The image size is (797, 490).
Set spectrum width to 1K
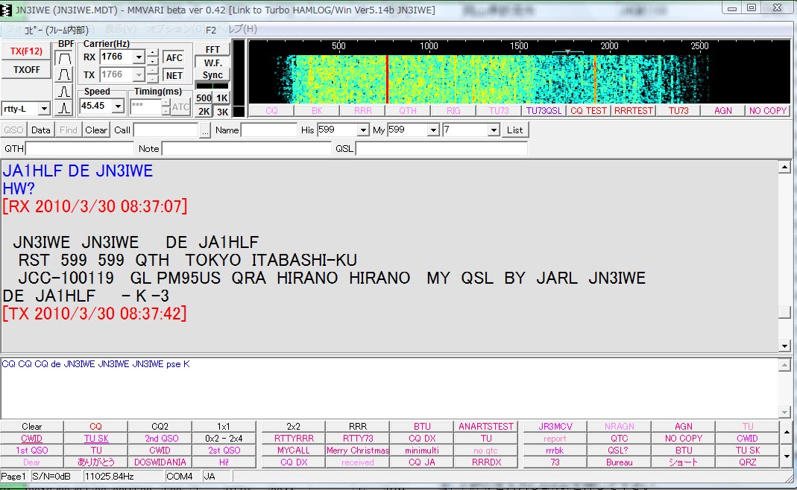tap(222, 98)
